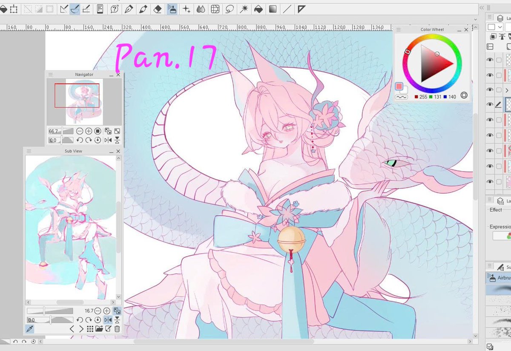Select the Decoration sparkle tool
Screen dimensions: 511x351
point(187,9)
